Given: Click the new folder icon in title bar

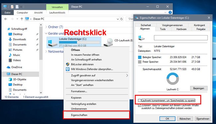Looking at the screenshot, I should [17, 7].
